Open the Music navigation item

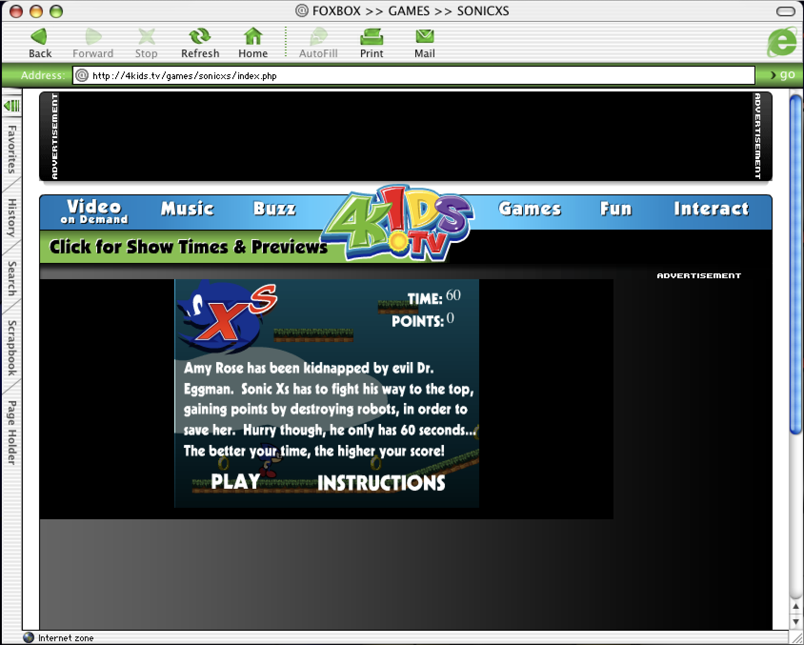(187, 209)
